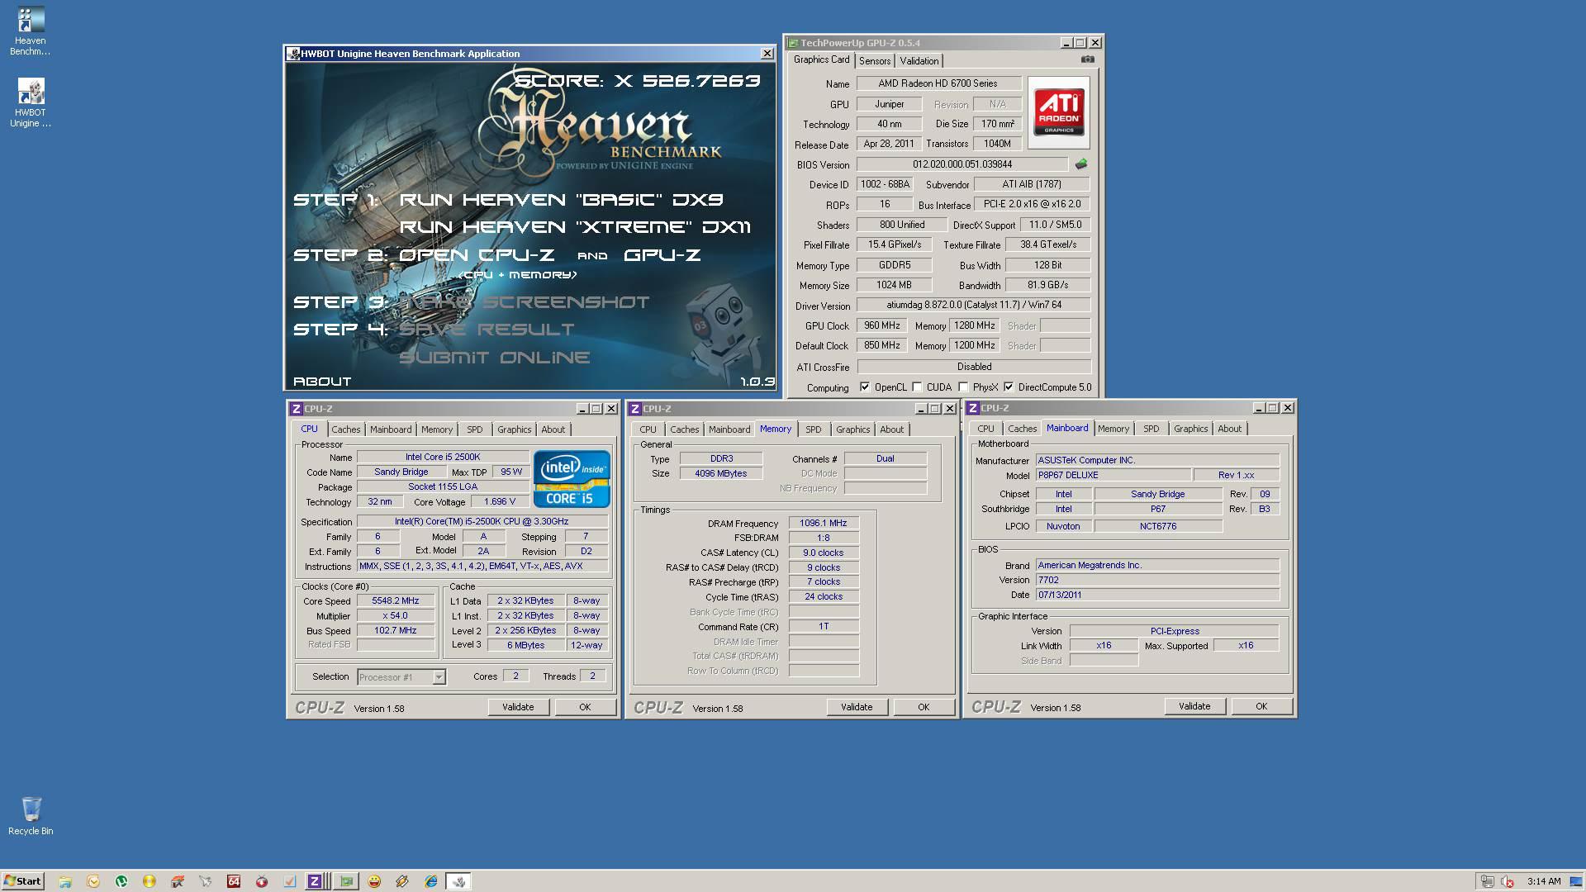The image size is (1586, 892).
Task: Click the CAS# Latency 9.0 clocks value
Action: (x=824, y=553)
